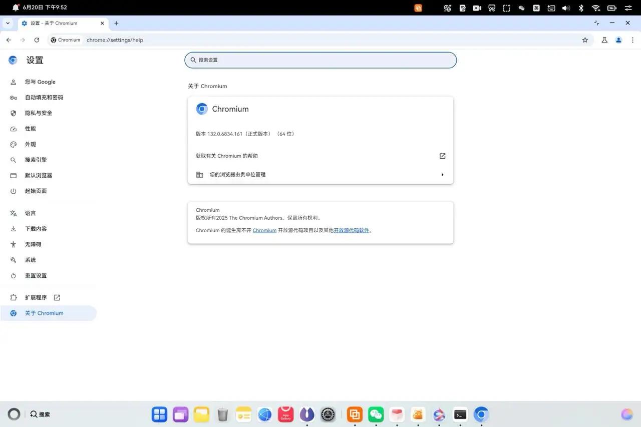Screen dimensions: 641x427
Task: Open the on-screen keyboard tray icon
Action: (551, 8)
